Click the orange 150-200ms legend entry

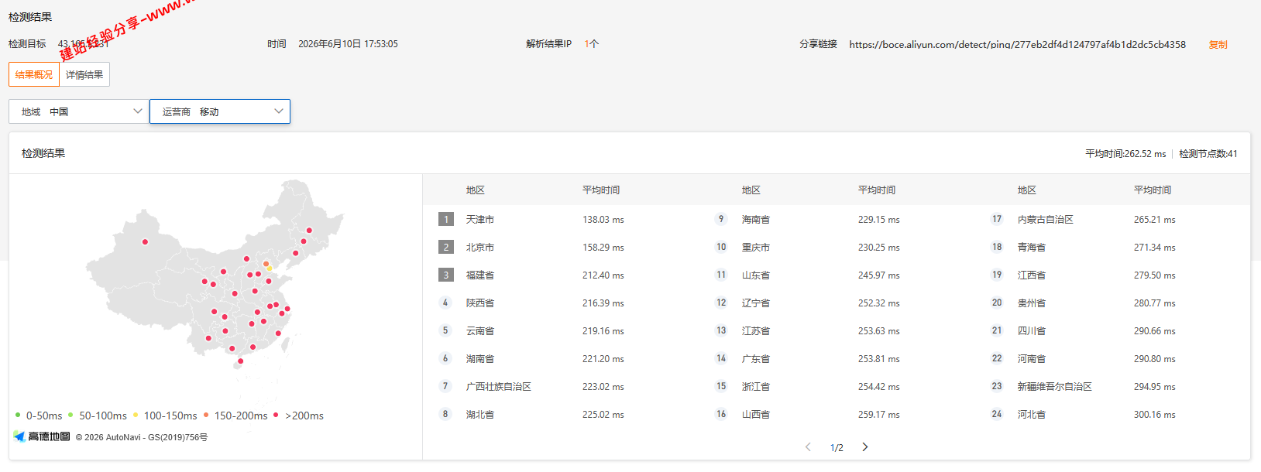tap(235, 416)
